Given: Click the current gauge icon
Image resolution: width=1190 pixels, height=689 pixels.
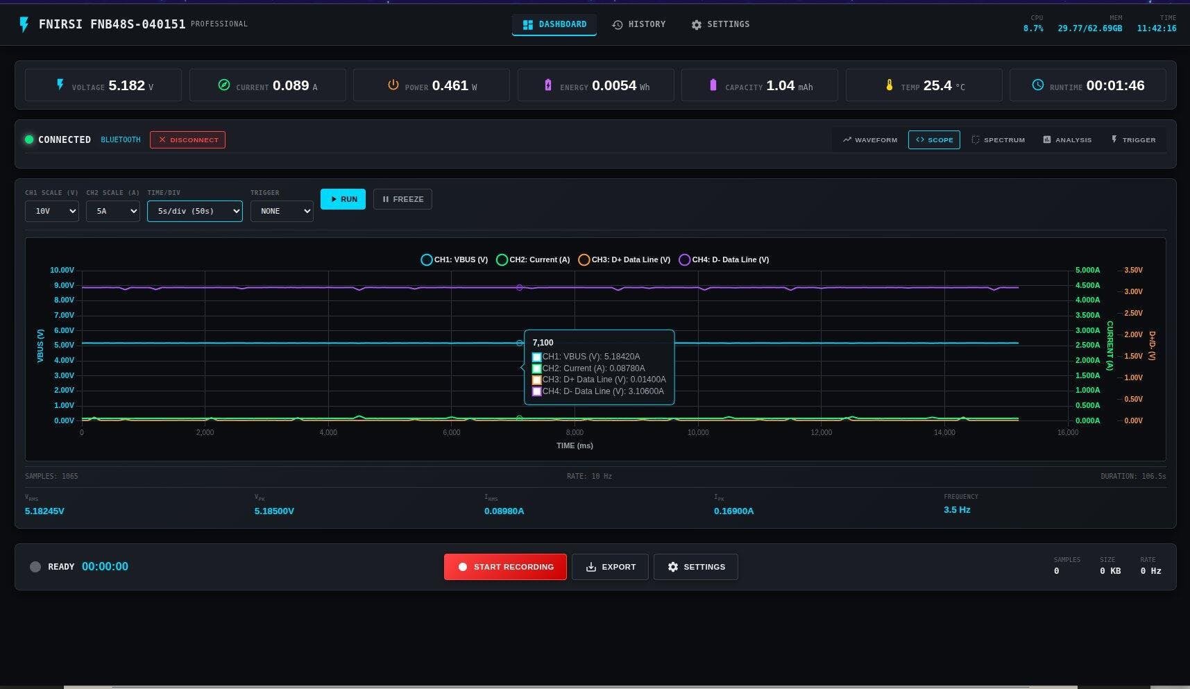Looking at the screenshot, I should (224, 85).
